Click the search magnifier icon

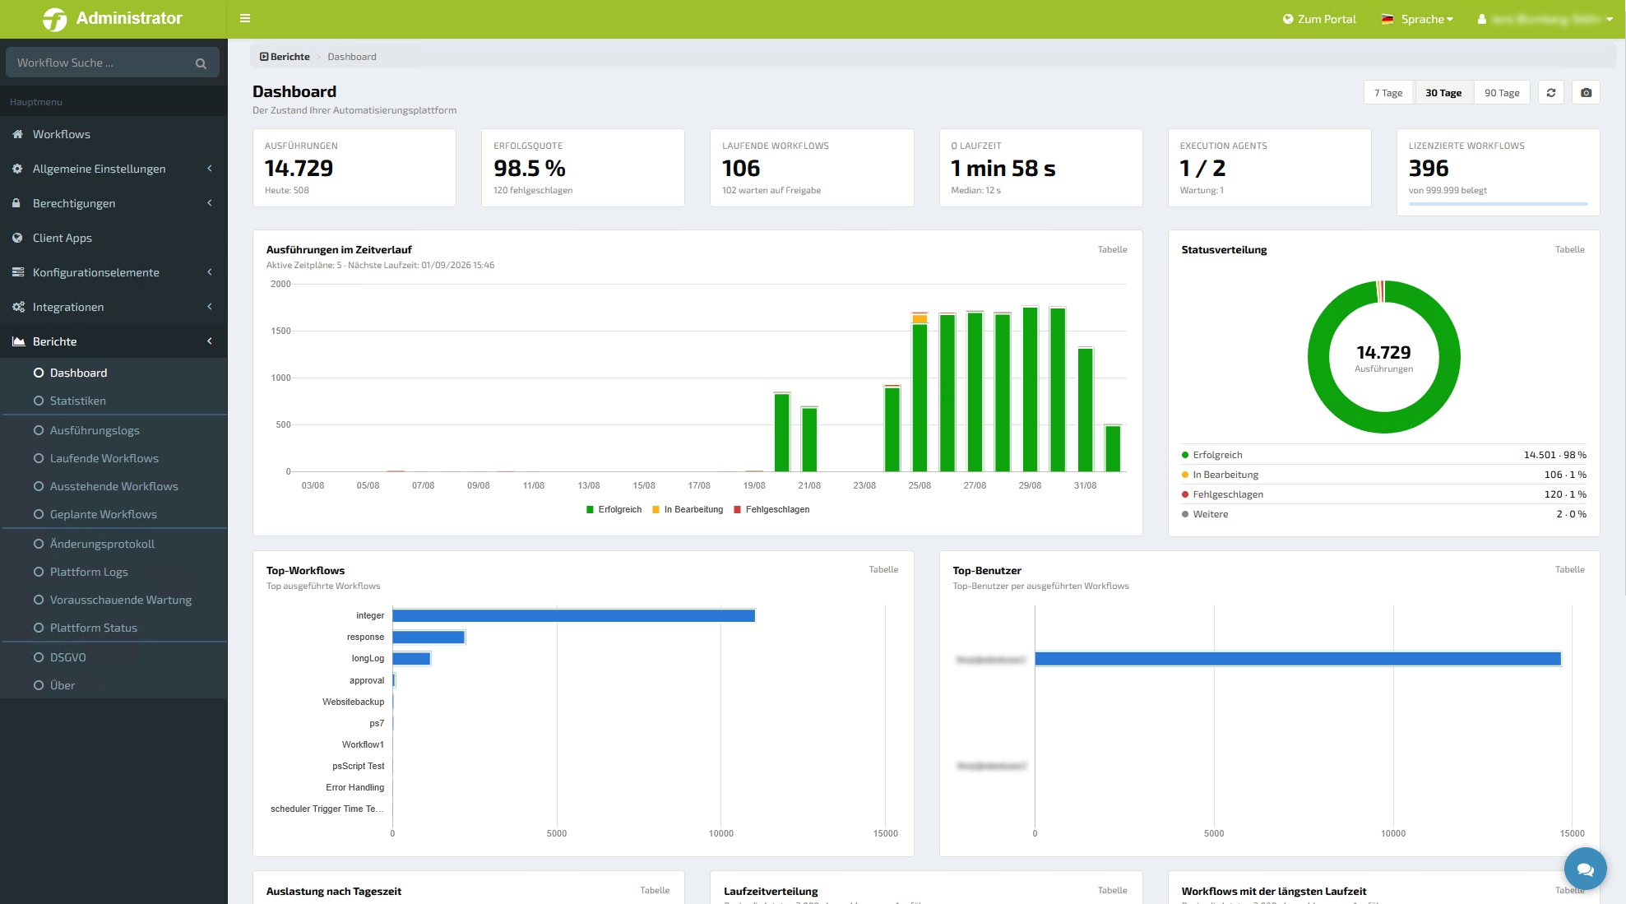(x=201, y=63)
